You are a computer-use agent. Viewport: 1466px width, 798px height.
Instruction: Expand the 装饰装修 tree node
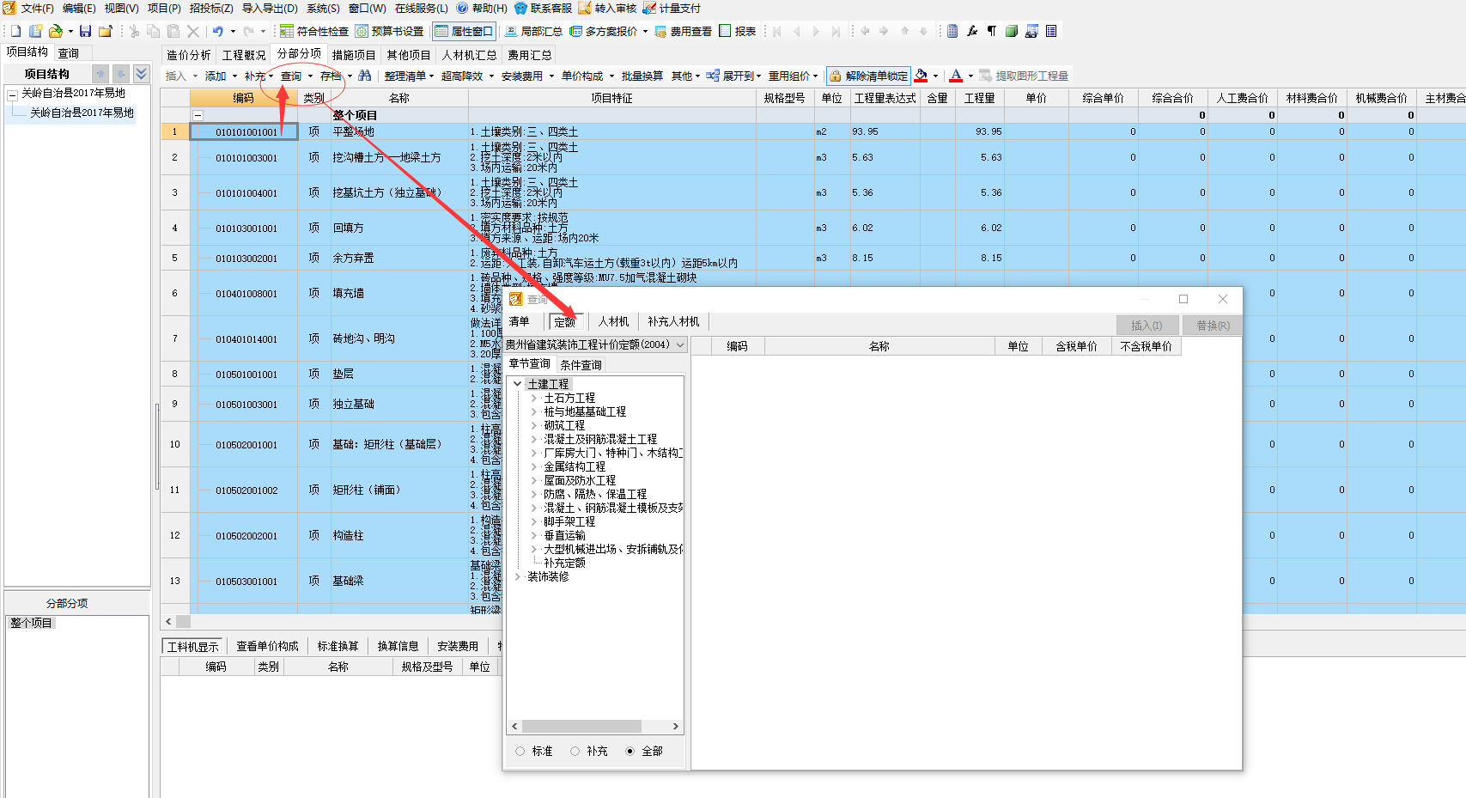pyautogui.click(x=518, y=576)
